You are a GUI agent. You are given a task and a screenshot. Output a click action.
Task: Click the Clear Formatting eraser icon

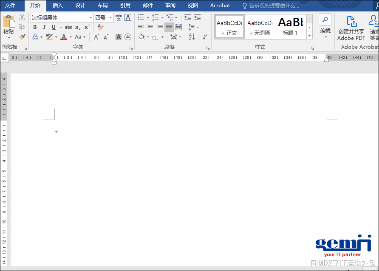[100, 27]
